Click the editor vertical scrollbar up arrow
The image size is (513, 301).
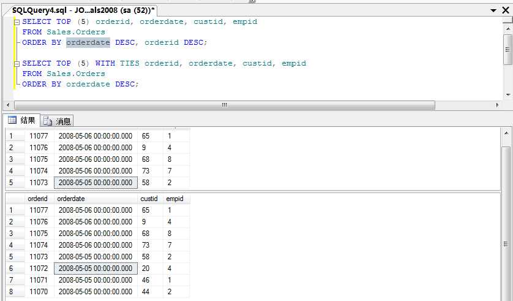click(x=507, y=29)
